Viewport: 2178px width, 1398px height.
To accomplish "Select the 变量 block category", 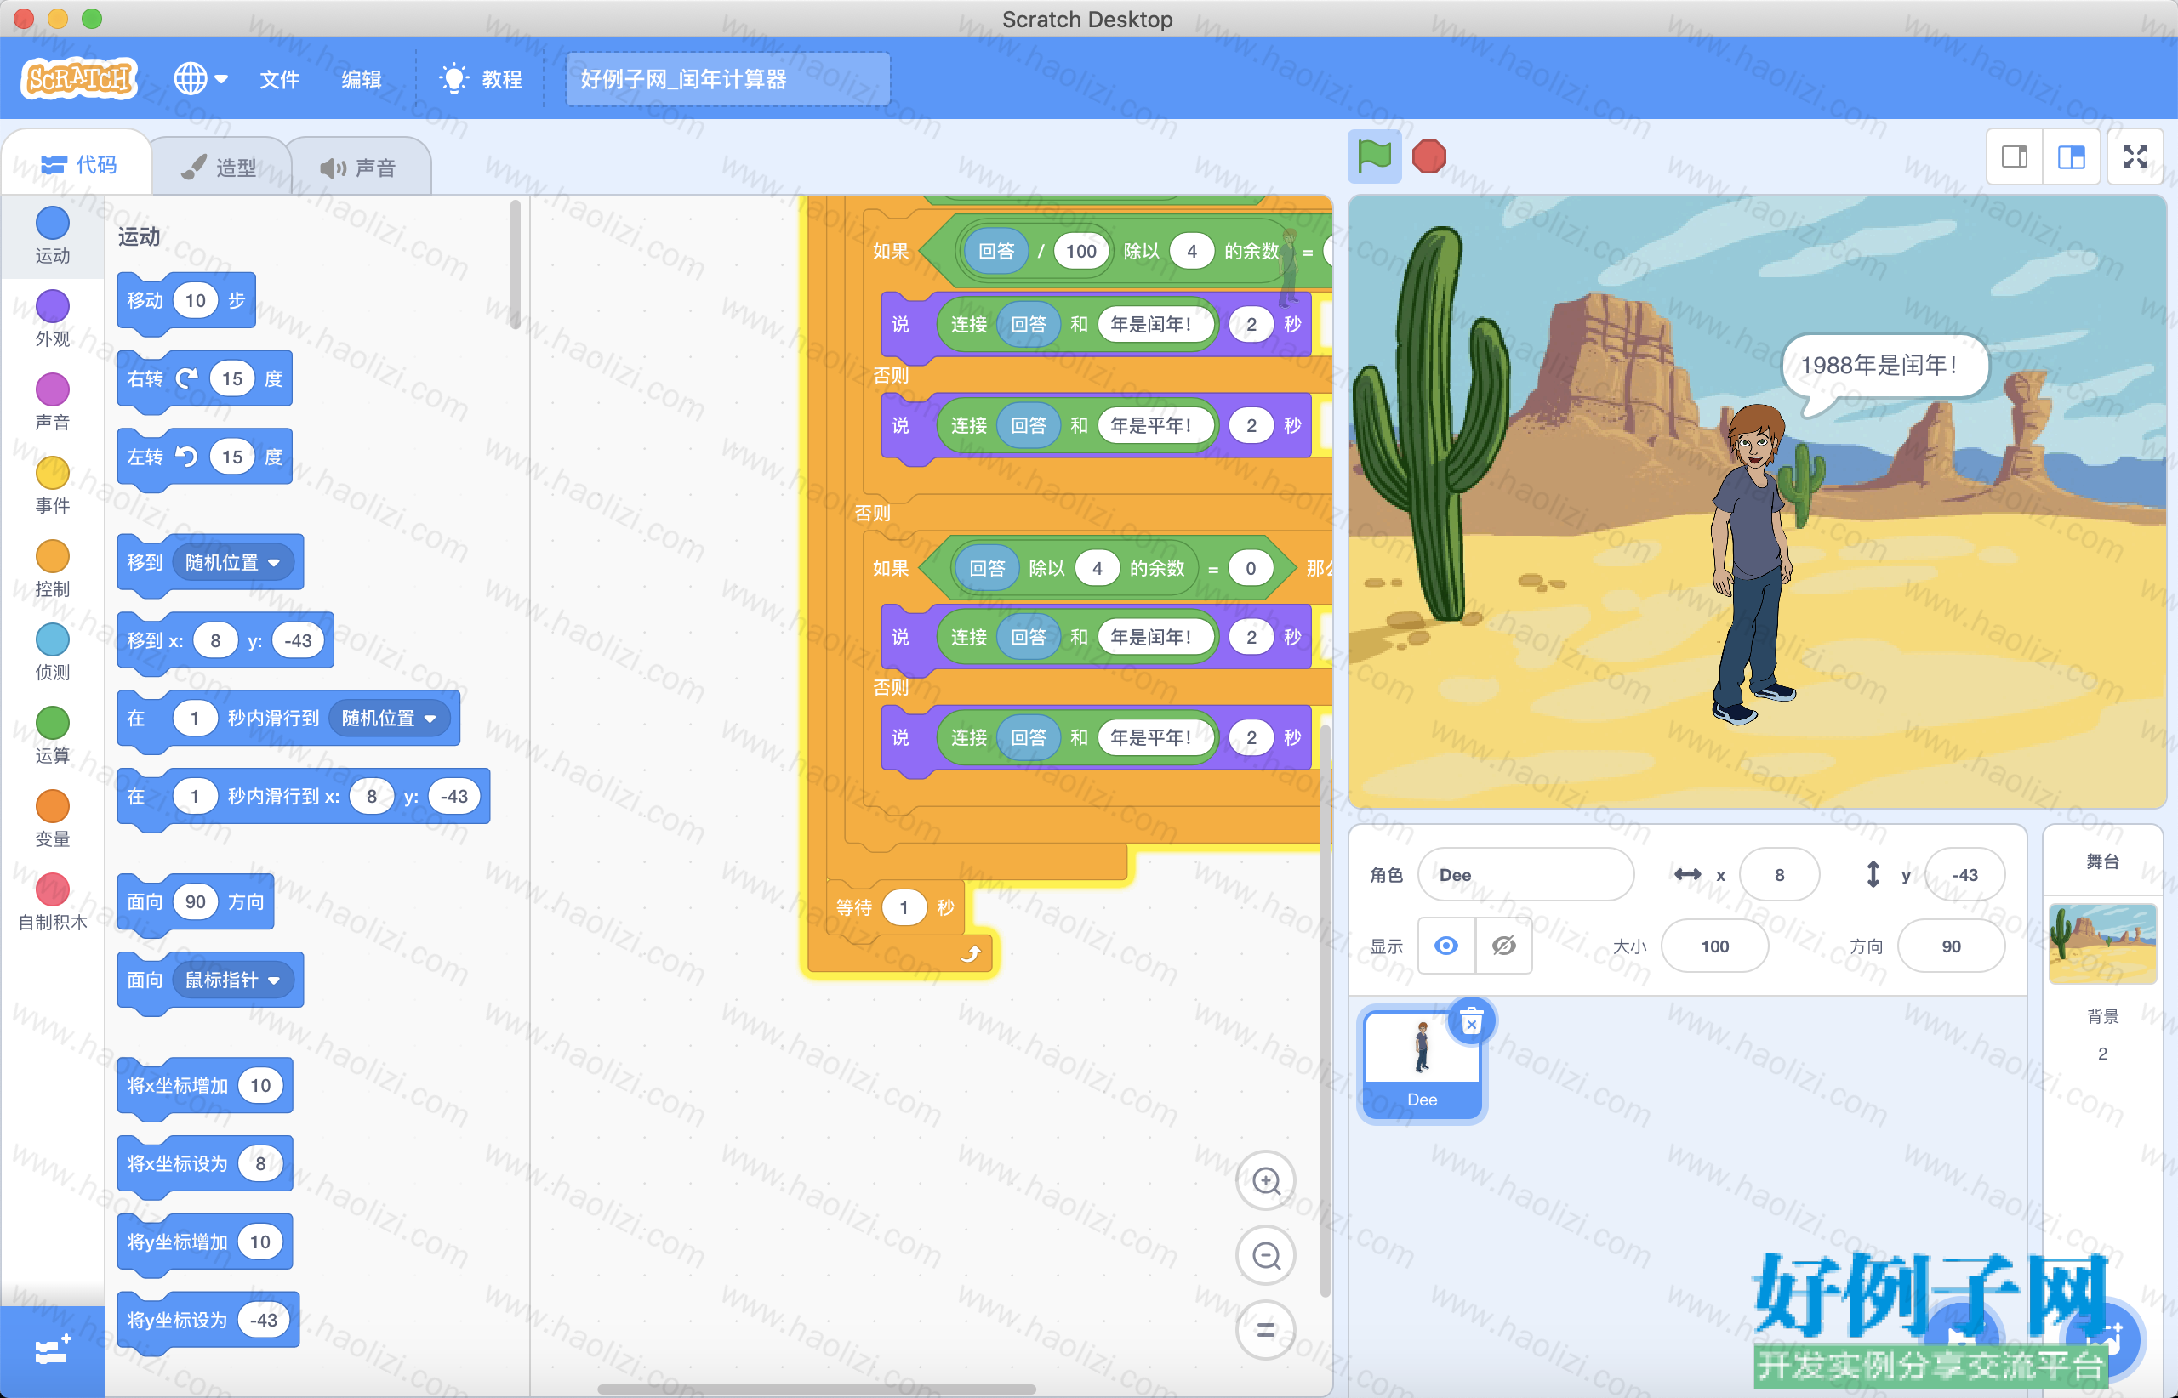I will pyautogui.click(x=52, y=820).
